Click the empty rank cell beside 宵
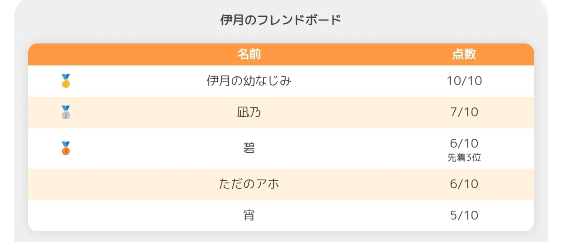The image size is (562, 242). [x=66, y=215]
